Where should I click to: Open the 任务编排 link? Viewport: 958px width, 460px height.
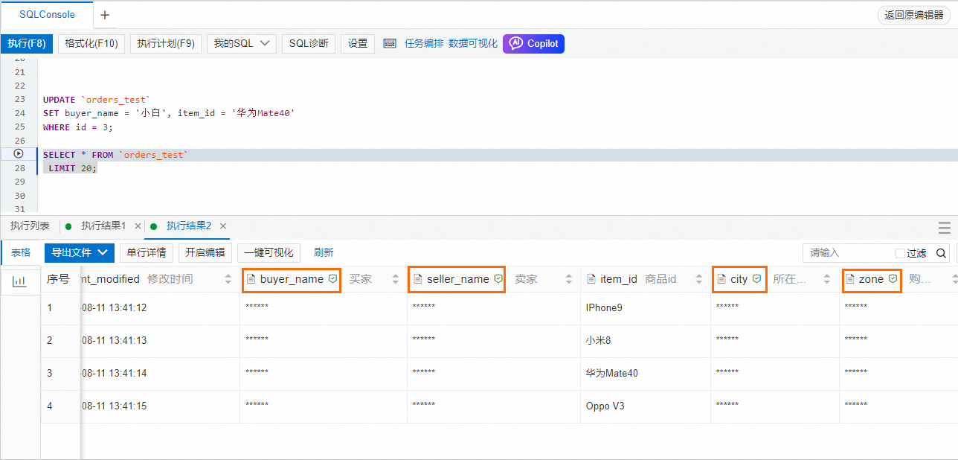click(x=424, y=44)
